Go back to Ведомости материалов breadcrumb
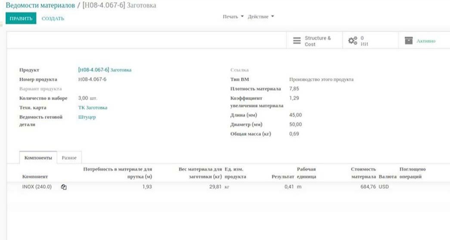Viewport: 450px width, 240px height. pos(40,5)
